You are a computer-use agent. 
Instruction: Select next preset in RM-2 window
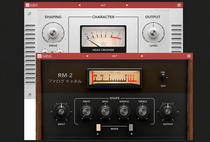click(x=142, y=56)
